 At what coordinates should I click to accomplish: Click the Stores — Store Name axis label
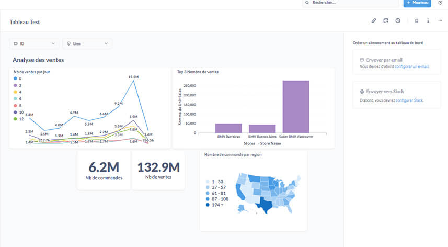pos(262,143)
